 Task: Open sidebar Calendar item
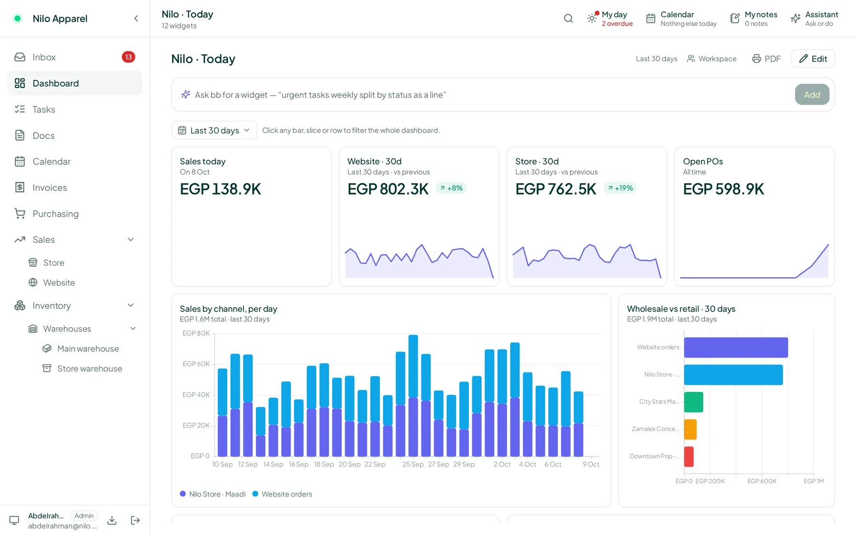coord(75,162)
